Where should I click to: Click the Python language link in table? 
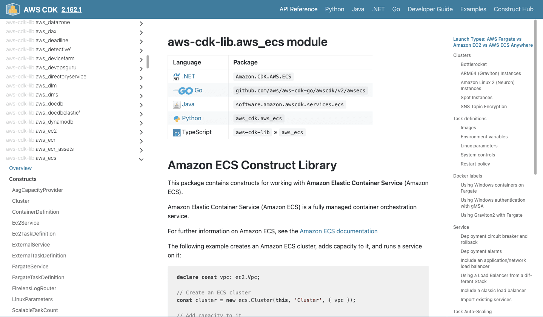(192, 118)
